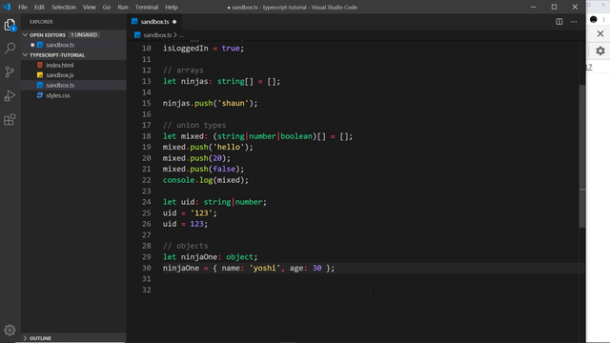Click the sandbox.ts breadcrumb path
610x343 pixels.
coord(157,35)
